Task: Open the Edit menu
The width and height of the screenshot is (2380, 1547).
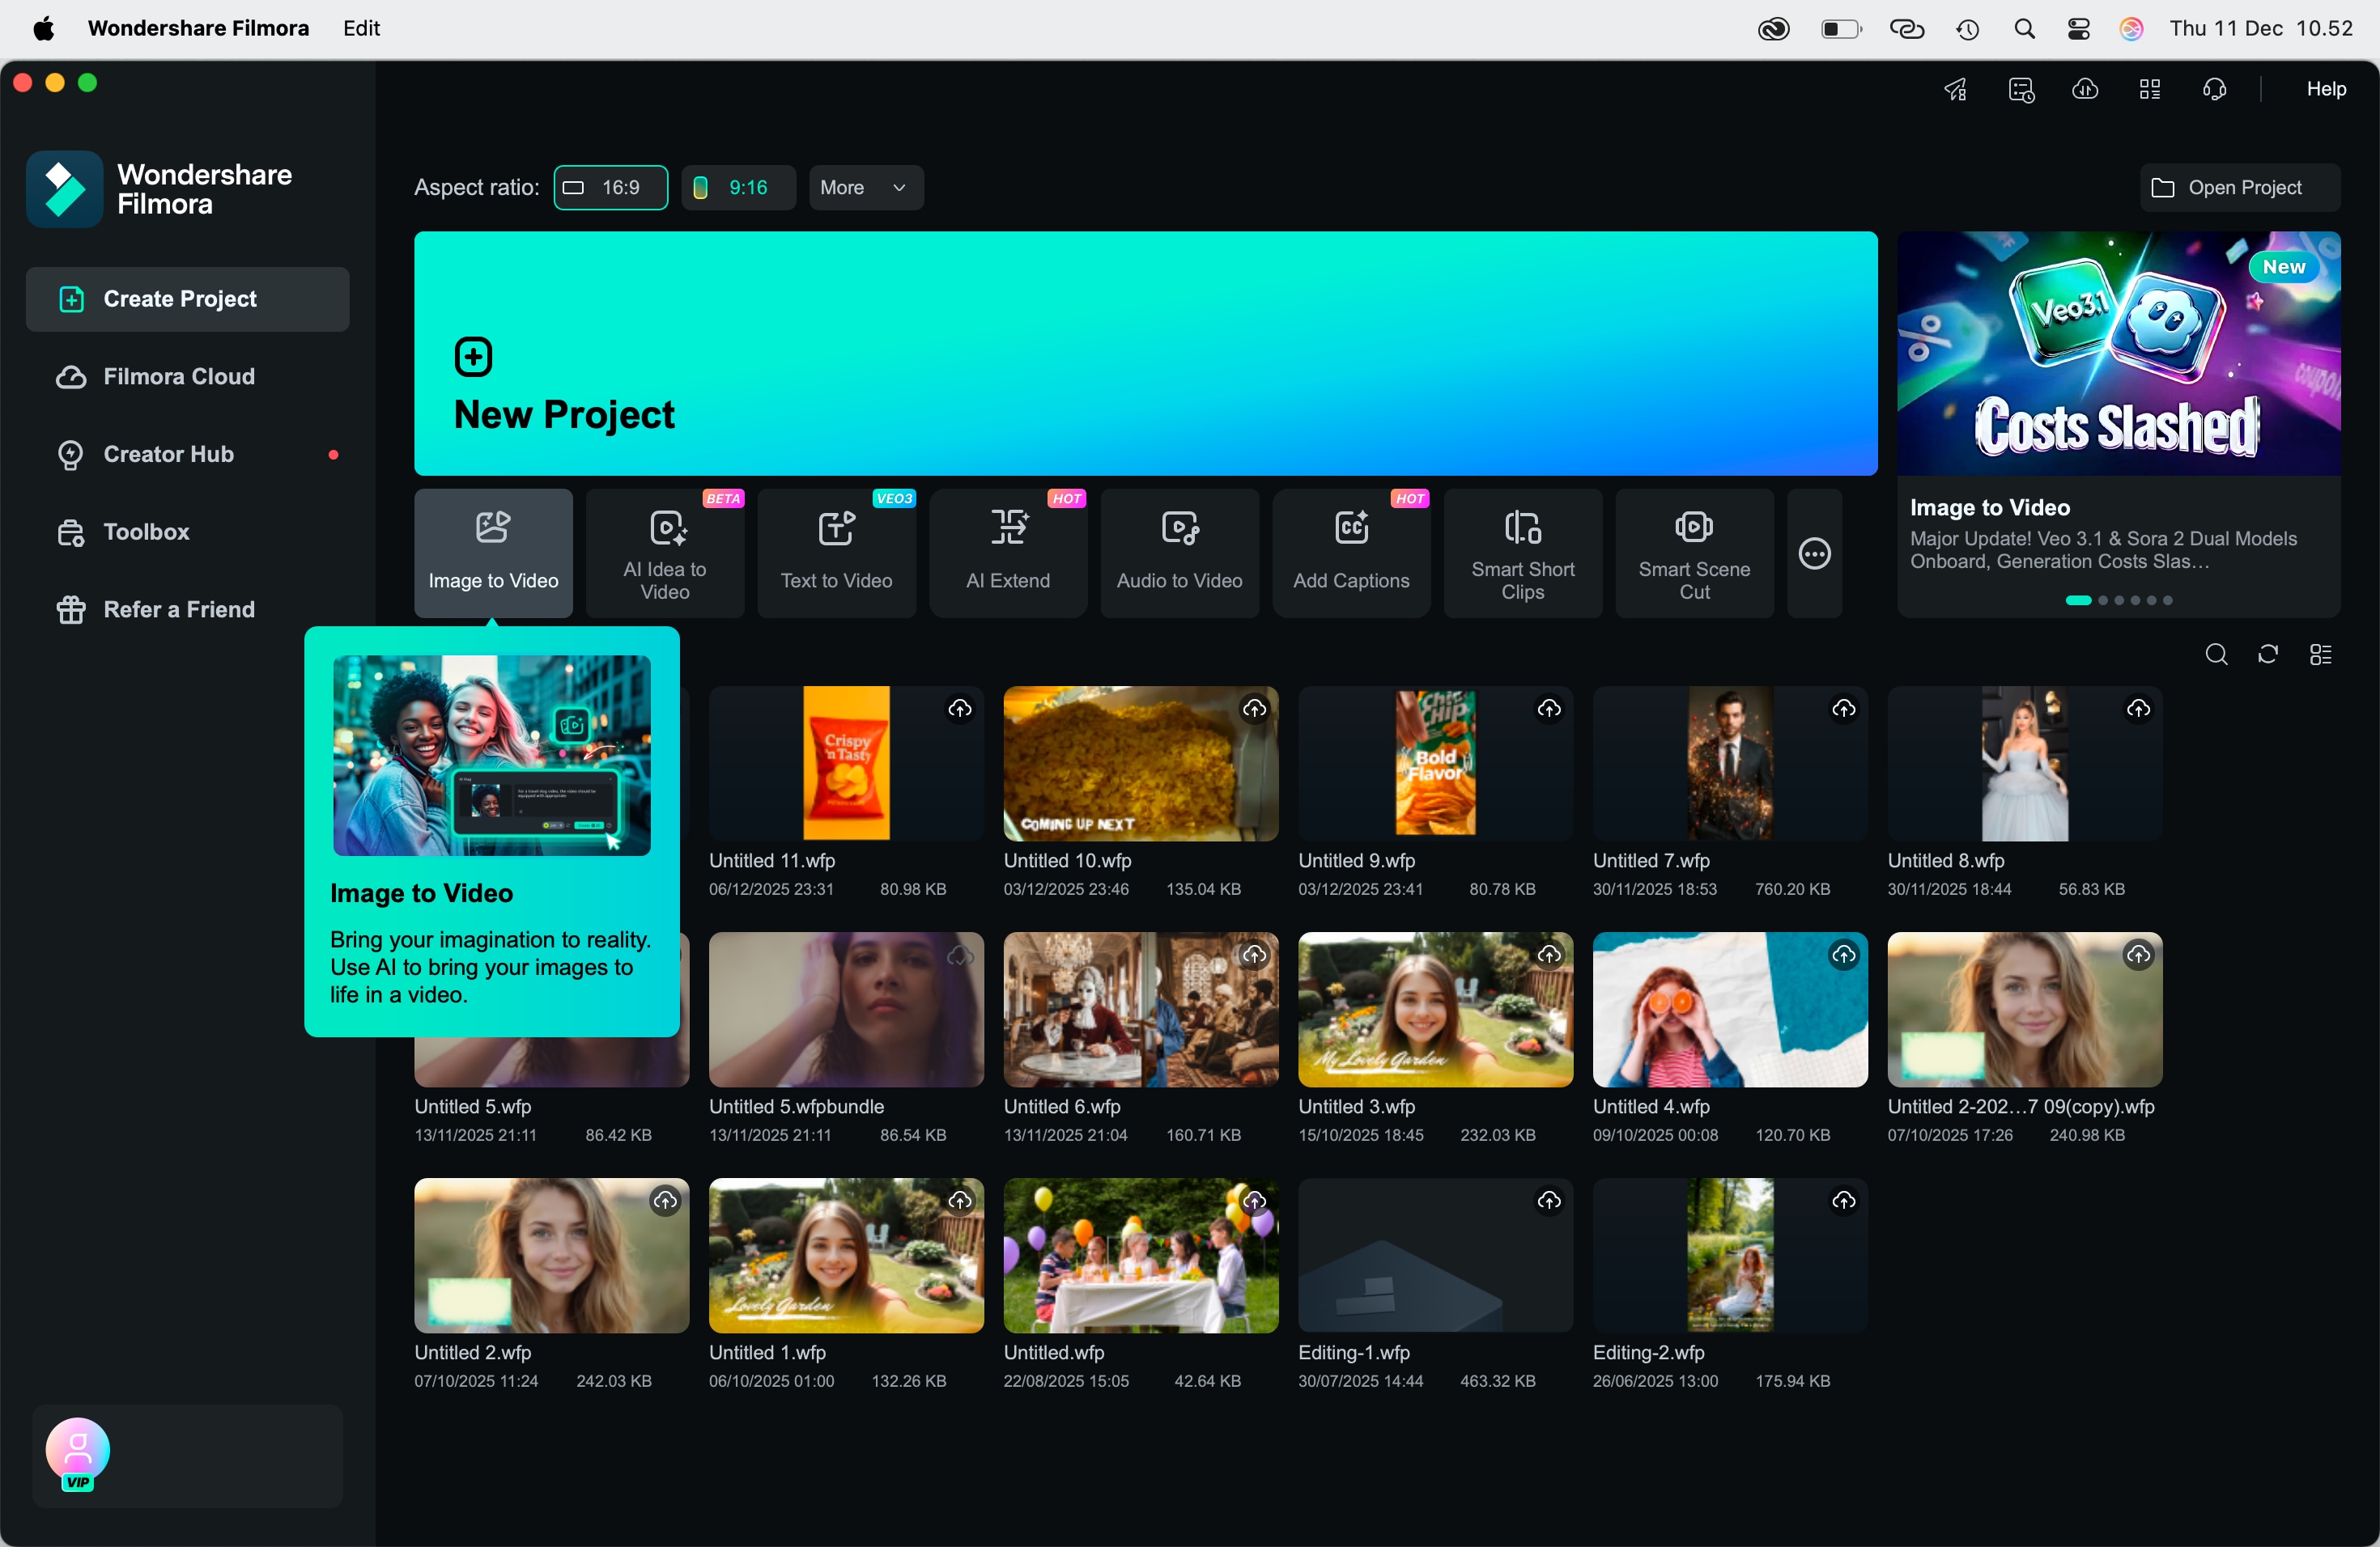Action: point(360,28)
